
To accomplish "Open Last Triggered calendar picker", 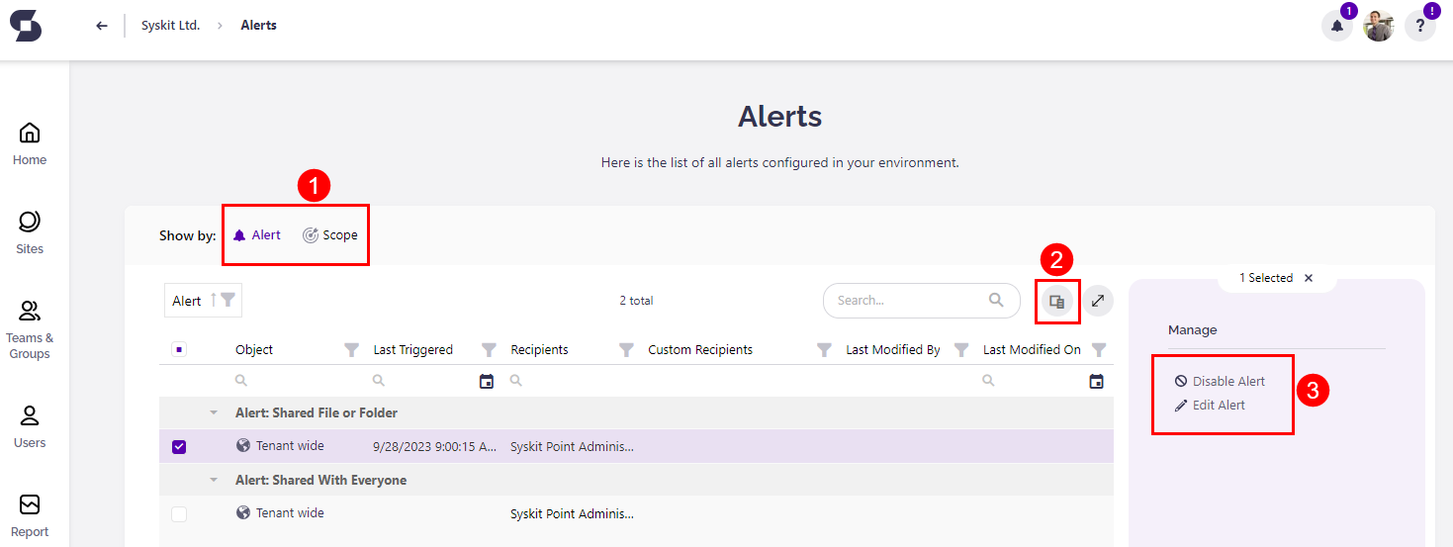I will click(x=487, y=381).
